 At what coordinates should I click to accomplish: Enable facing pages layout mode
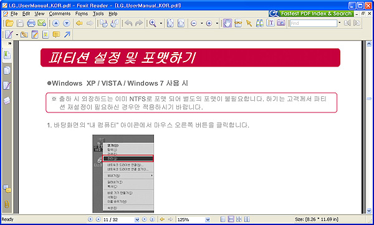pyautogui.click(x=247, y=219)
